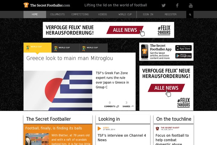Open TSF's interview on Channel 4 News
This screenshot has width=217, height=145.
[x=122, y=138]
